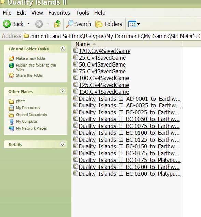Select the 100.Civ4SavedGame file

pyautogui.click(x=104, y=78)
